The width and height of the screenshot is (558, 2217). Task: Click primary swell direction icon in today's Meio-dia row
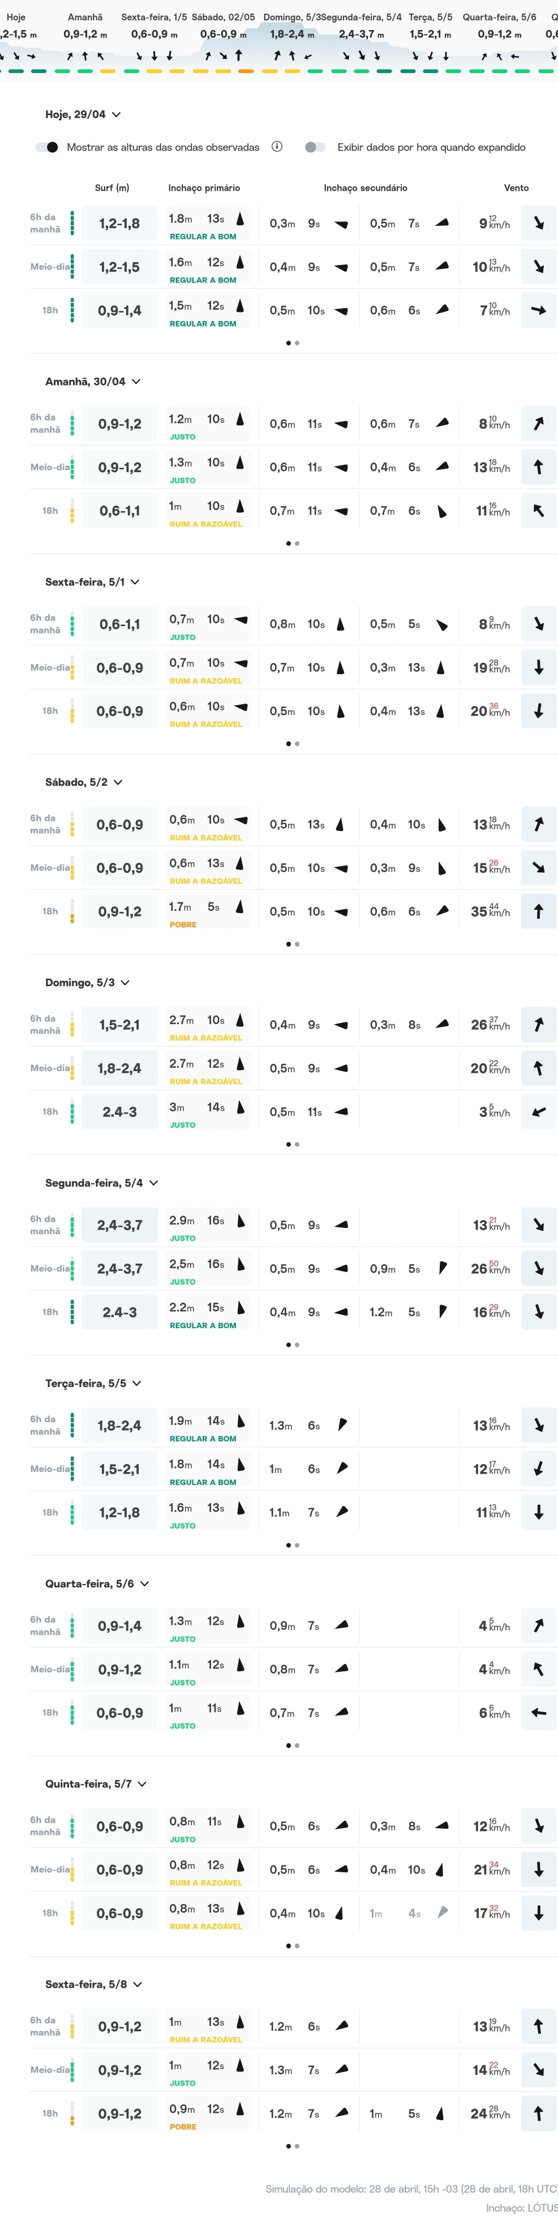[240, 263]
